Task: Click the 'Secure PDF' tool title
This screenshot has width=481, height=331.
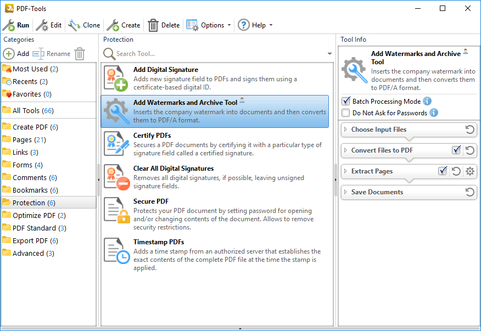Action: point(151,201)
